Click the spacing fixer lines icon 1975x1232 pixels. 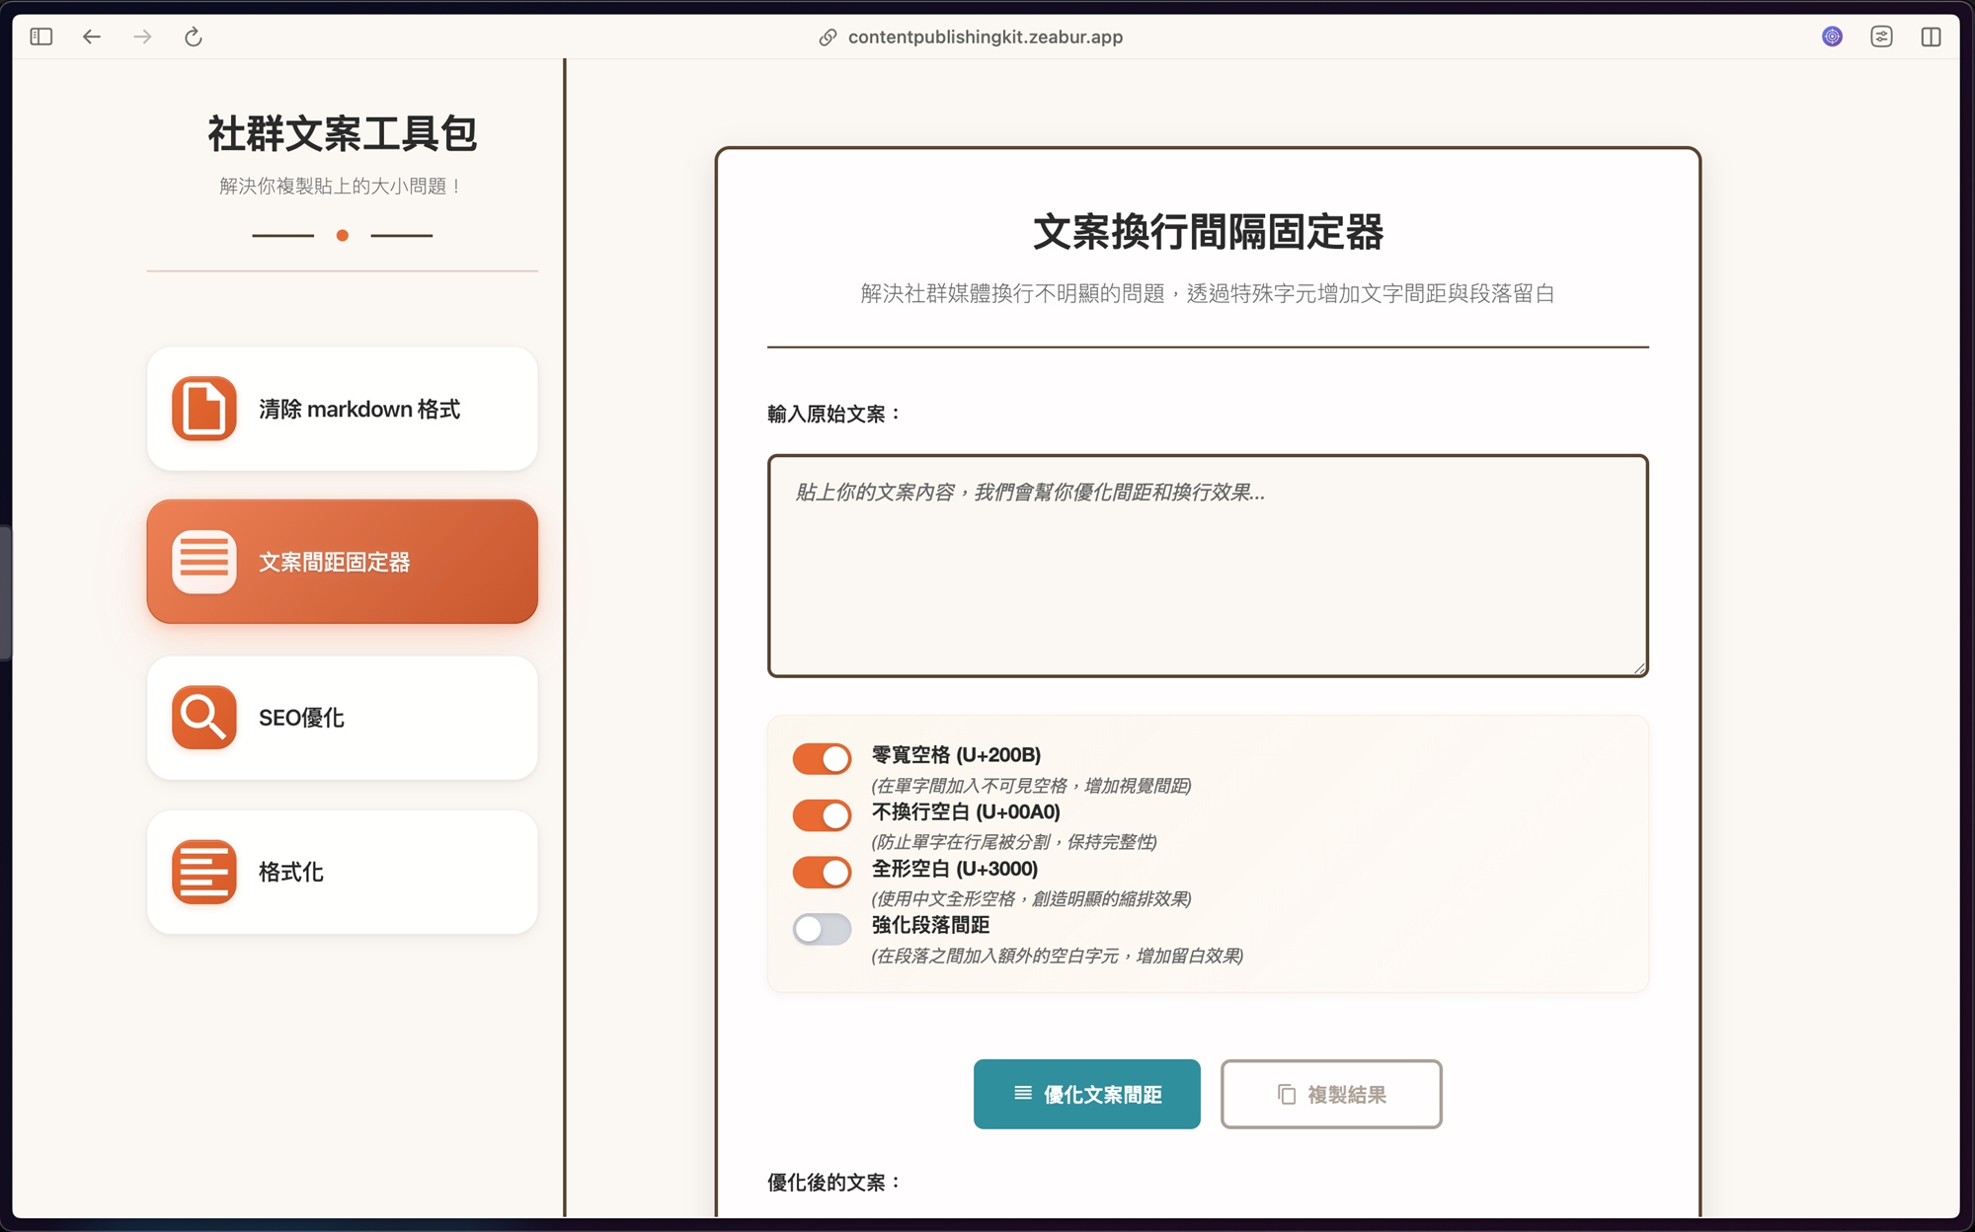(x=203, y=562)
